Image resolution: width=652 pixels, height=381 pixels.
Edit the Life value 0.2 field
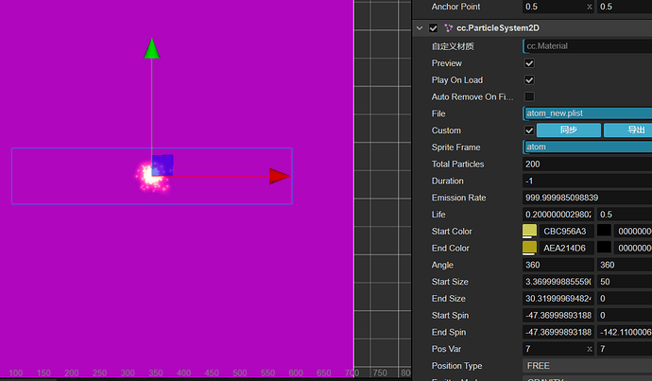pyautogui.click(x=558, y=215)
